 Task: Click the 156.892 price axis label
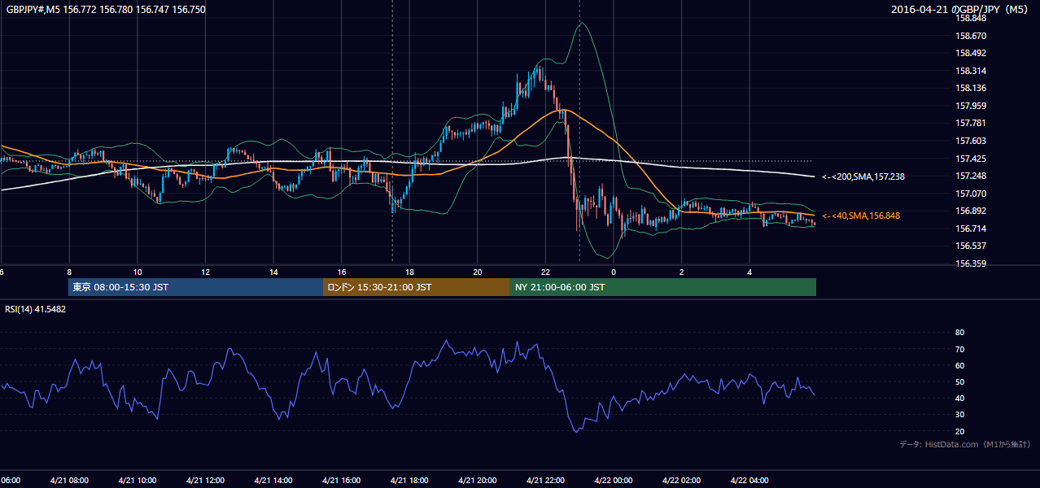[972, 211]
